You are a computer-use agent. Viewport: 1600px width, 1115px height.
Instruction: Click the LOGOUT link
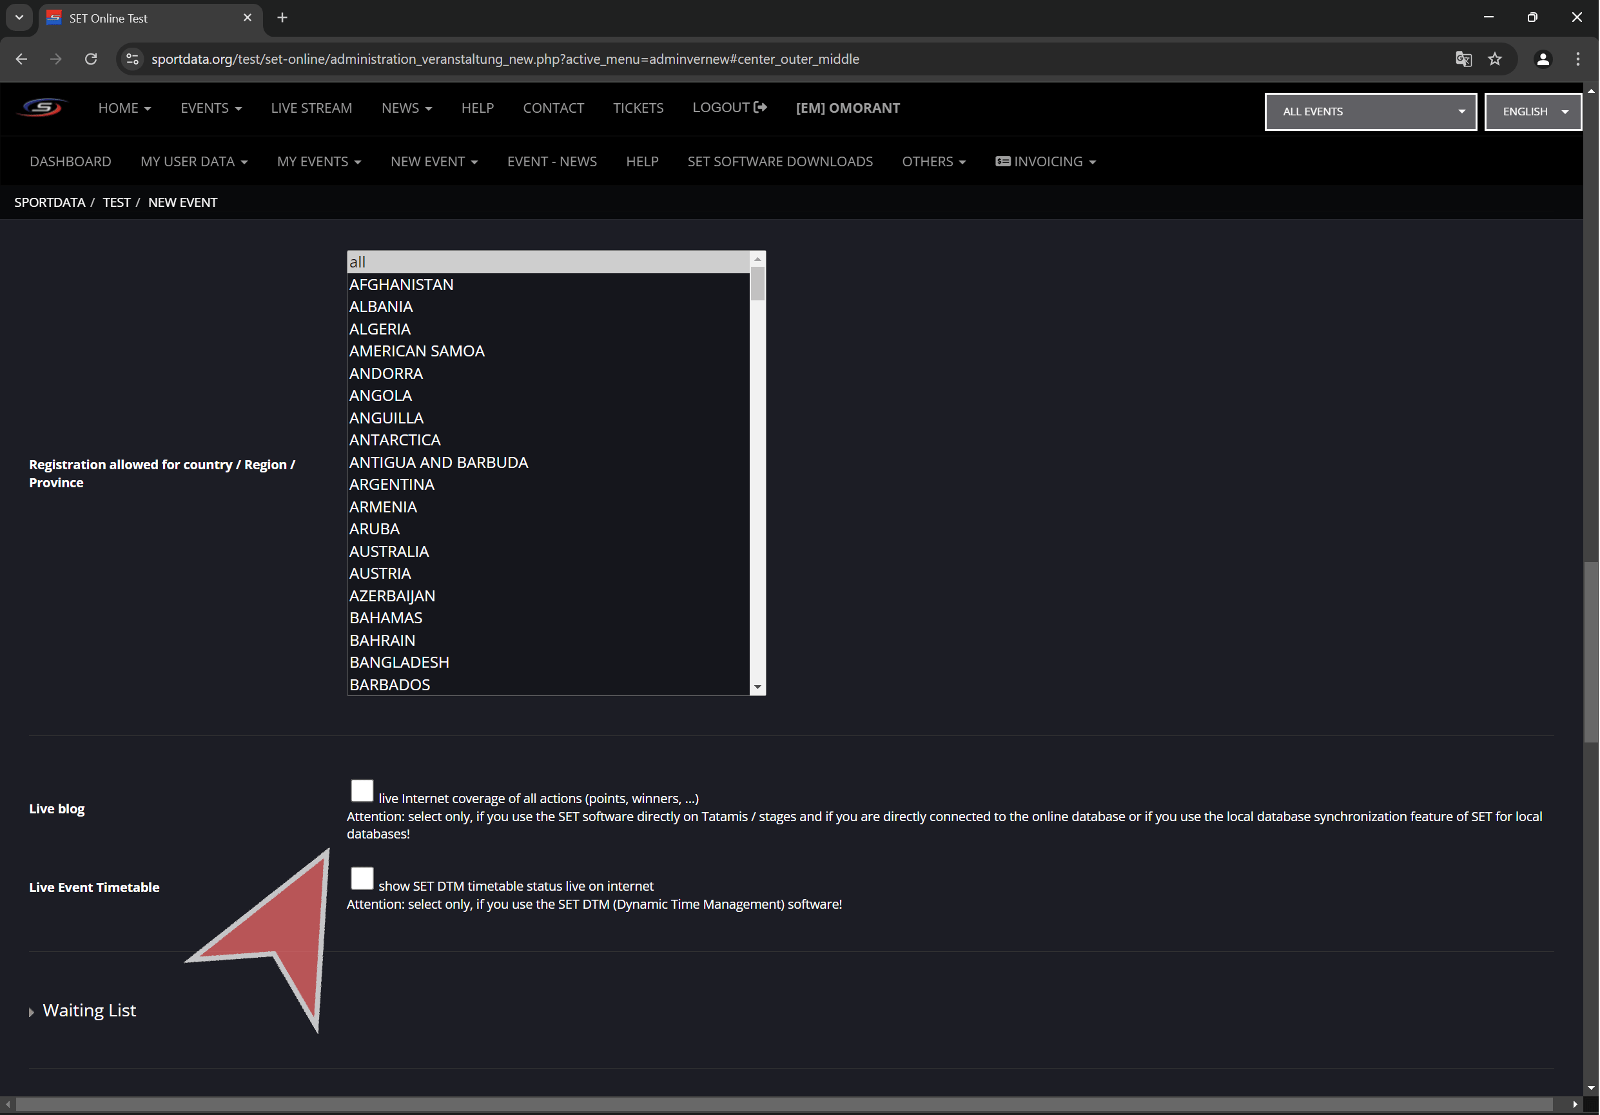(729, 108)
